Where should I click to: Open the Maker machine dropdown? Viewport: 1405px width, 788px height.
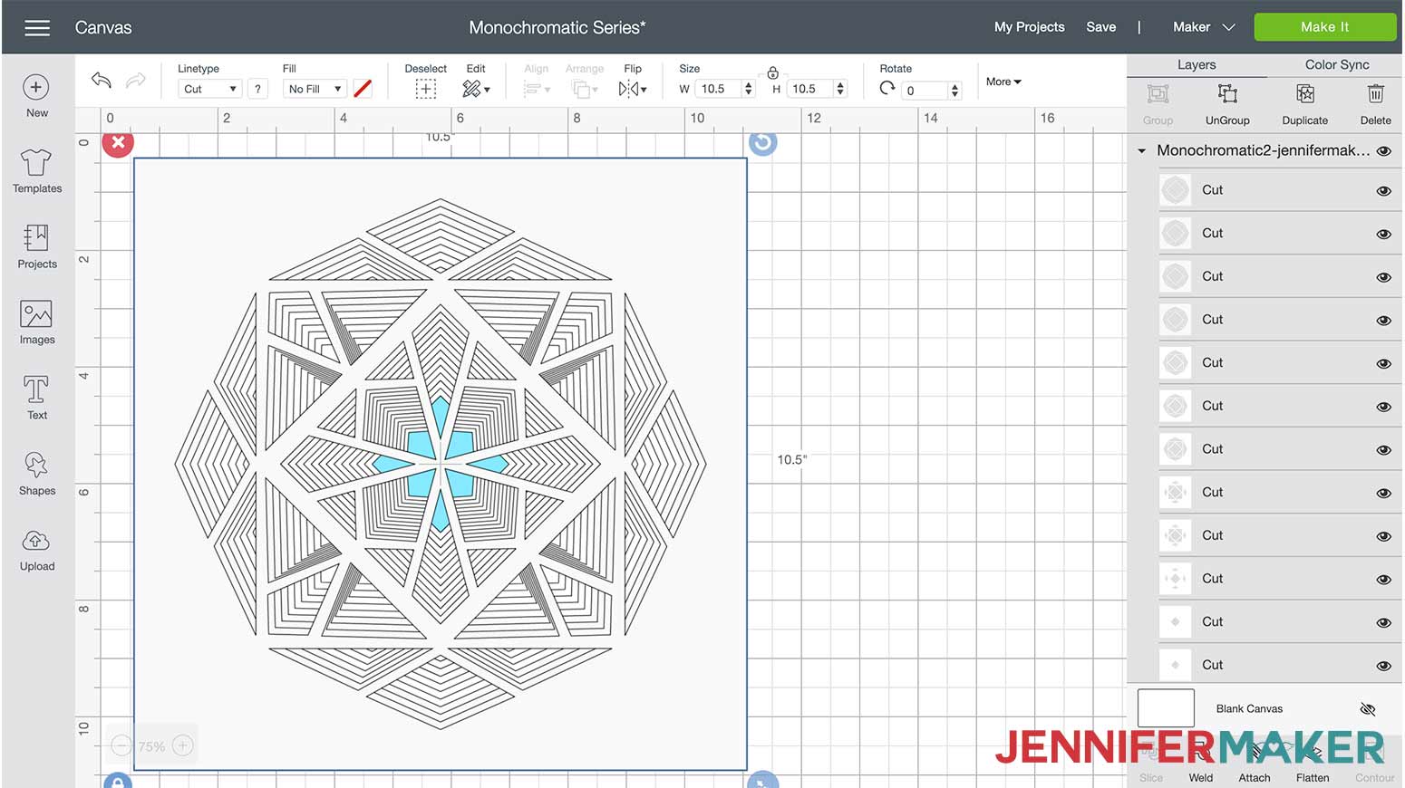click(x=1204, y=27)
